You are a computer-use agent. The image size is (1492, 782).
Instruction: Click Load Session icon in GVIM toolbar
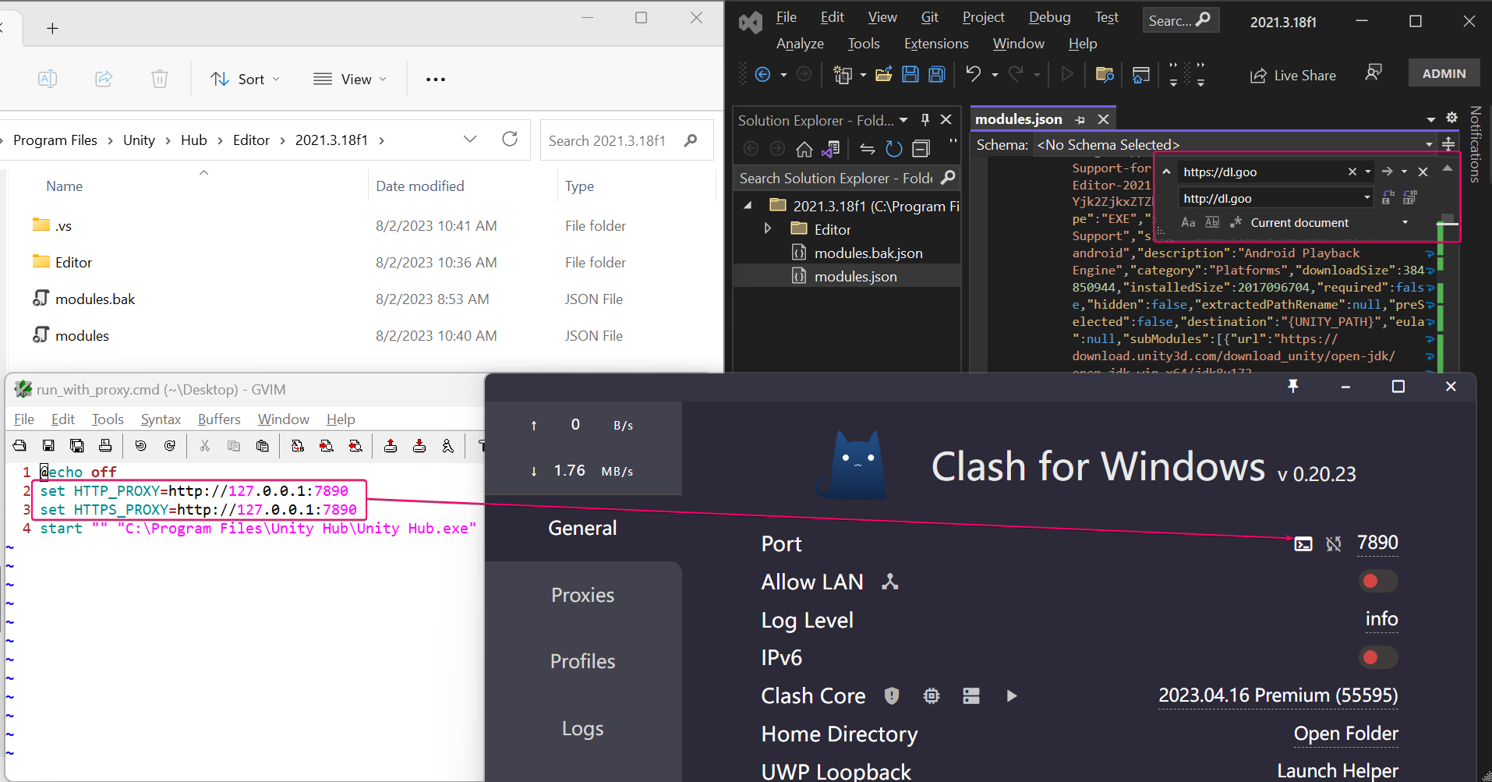tap(391, 445)
